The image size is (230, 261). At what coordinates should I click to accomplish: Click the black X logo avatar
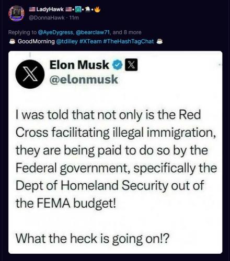coord(30,74)
